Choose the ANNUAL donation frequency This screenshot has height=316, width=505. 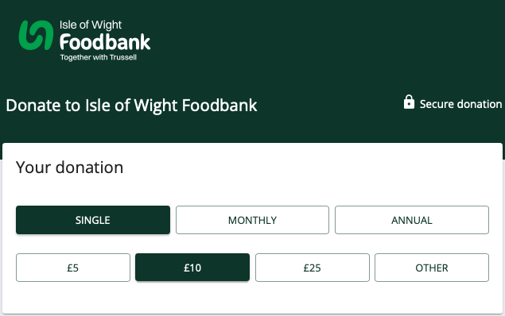412,220
